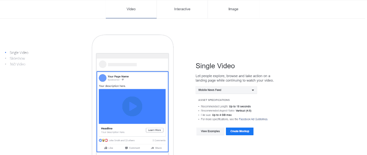Open the Mobile News Feed placement dropdown

[226, 90]
